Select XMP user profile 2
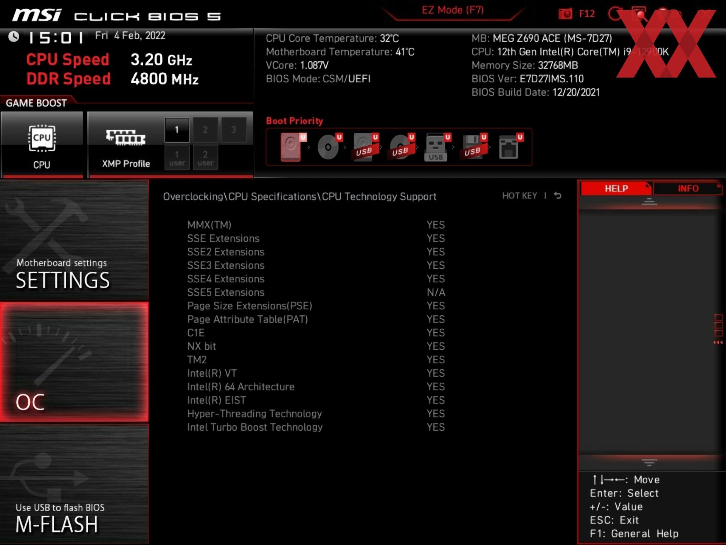 tap(205, 158)
